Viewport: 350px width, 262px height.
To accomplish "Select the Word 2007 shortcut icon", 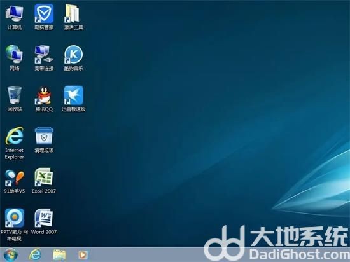I will coord(44,218).
